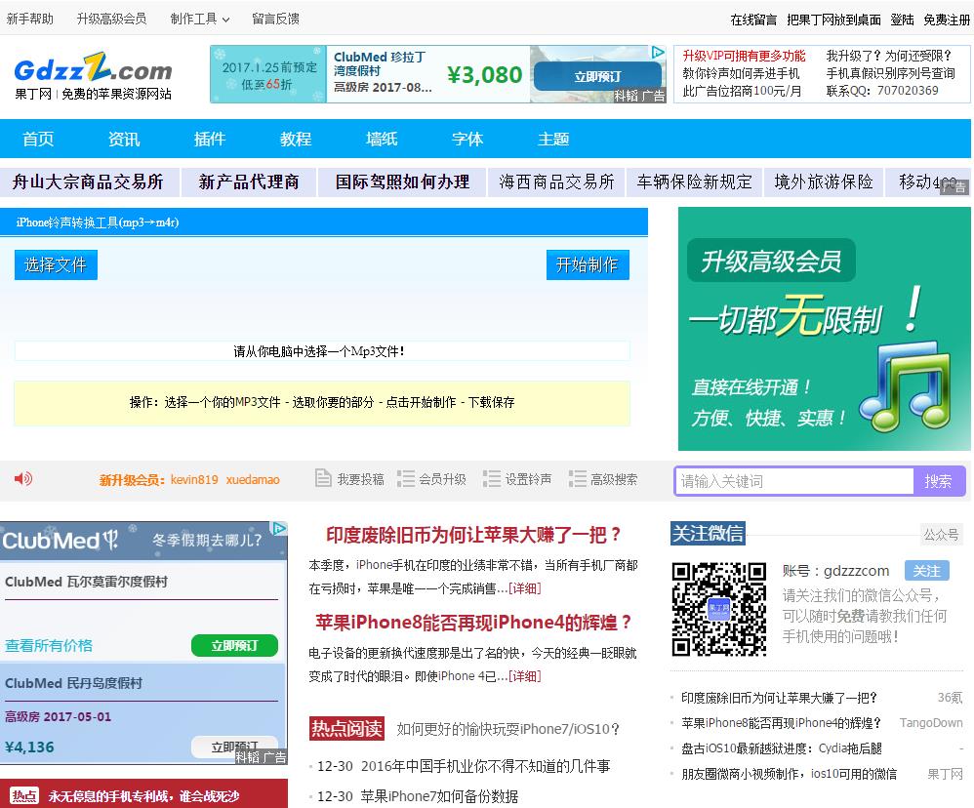Screen dimensions: 974x808
Task: Click the 关注 WeChat follow button
Action: point(927,571)
